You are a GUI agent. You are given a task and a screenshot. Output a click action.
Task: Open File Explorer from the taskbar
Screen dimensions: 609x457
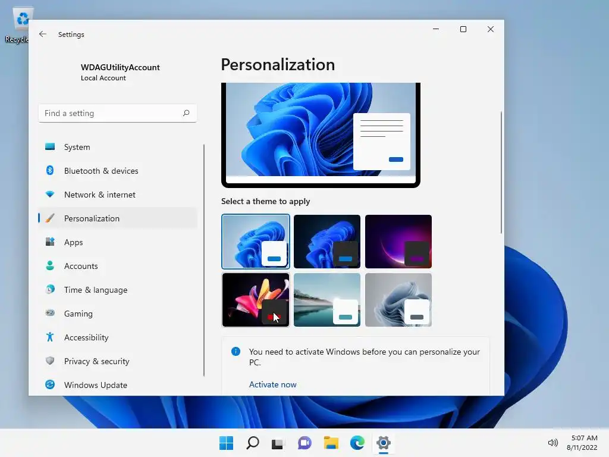(331, 443)
